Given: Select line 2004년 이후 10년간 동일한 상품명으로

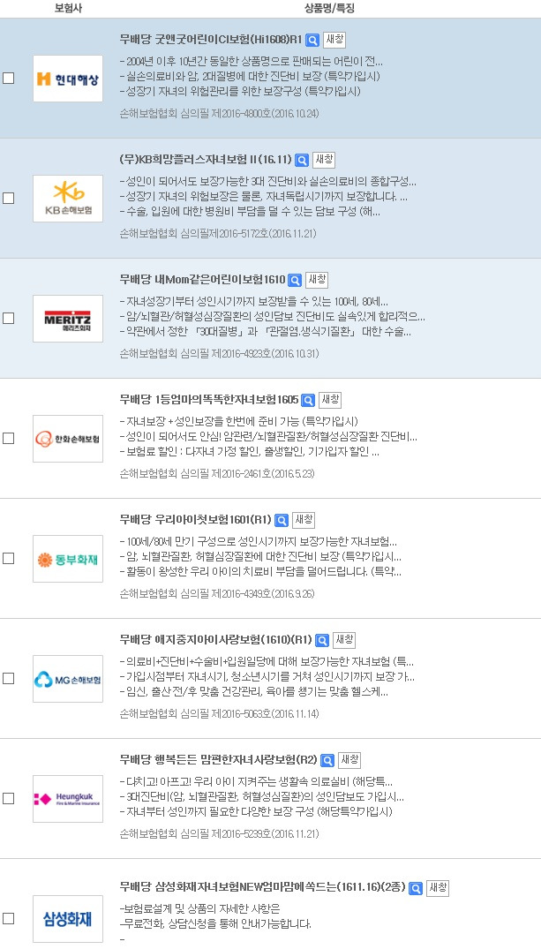Looking at the screenshot, I should click(x=252, y=62).
